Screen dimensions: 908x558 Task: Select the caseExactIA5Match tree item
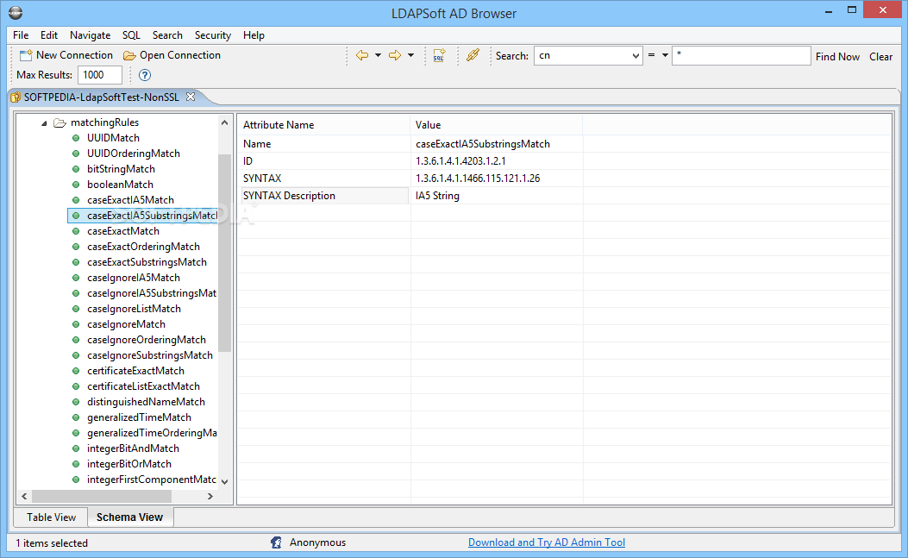(x=130, y=200)
